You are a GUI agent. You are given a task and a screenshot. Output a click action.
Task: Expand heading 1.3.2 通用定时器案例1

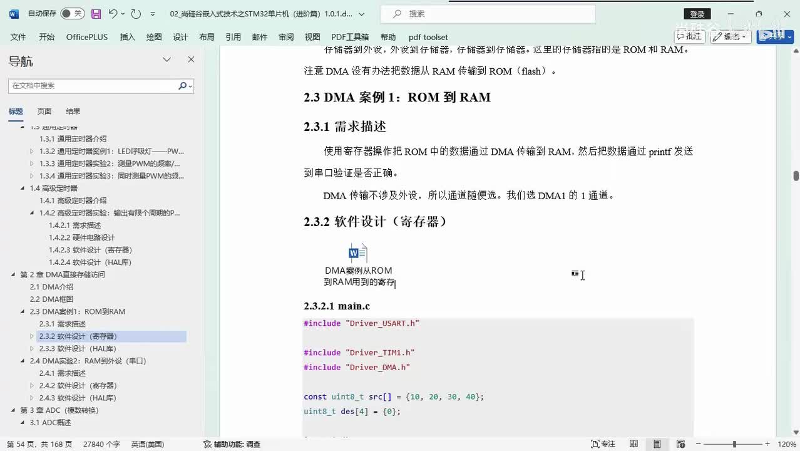(32, 151)
